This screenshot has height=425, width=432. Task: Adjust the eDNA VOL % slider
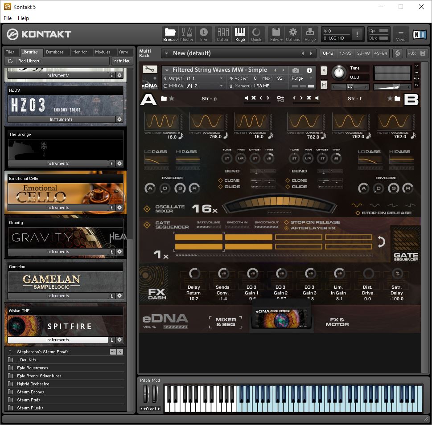point(176,327)
